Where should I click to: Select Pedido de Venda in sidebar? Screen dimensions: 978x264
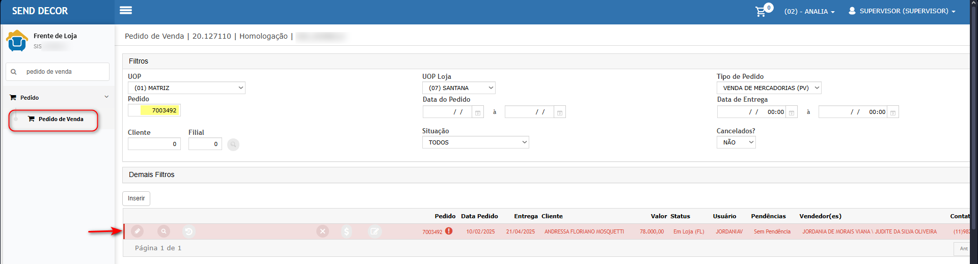click(x=61, y=119)
